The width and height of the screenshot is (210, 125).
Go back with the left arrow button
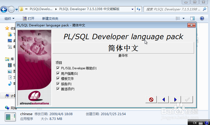[x=163, y=99]
